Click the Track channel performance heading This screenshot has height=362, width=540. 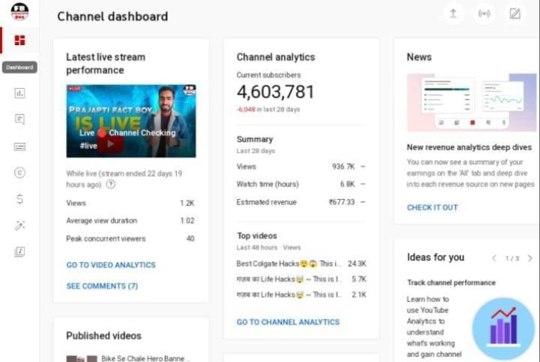tap(451, 283)
